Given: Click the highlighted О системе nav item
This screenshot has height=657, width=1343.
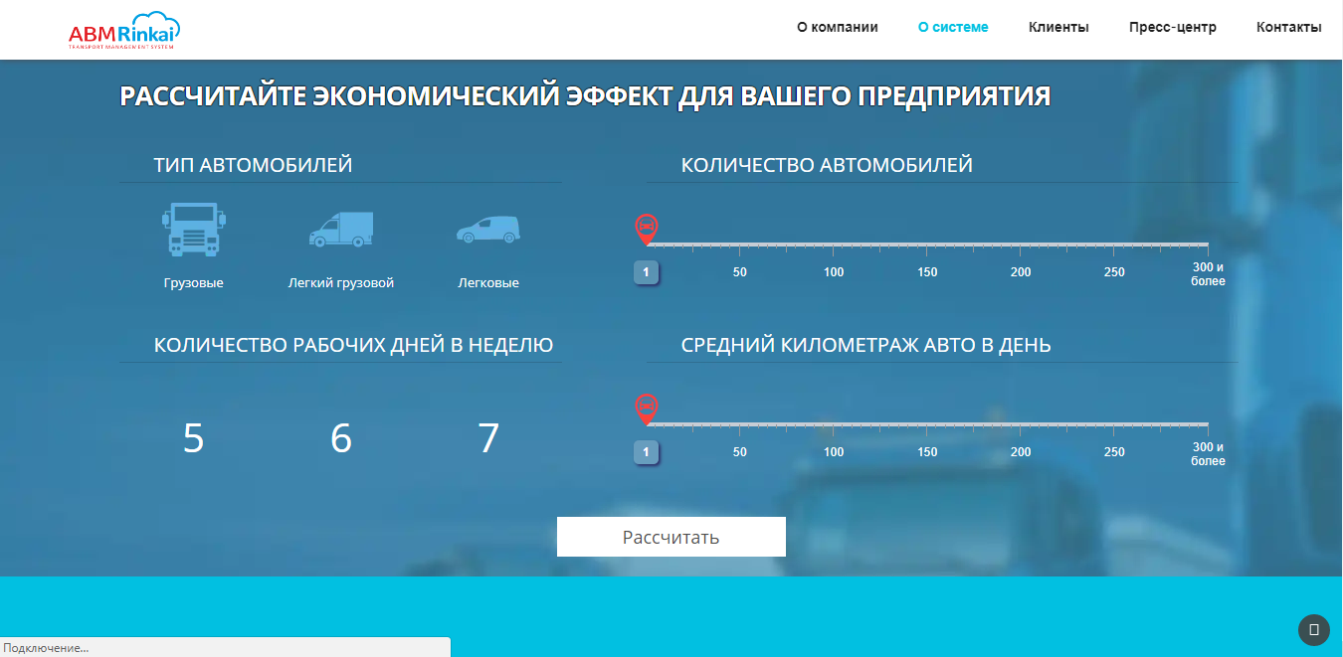Looking at the screenshot, I should click(952, 27).
